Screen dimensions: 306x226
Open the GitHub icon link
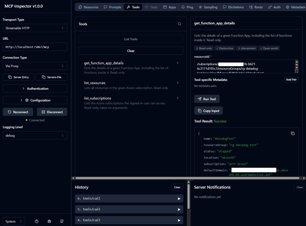[62, 221]
